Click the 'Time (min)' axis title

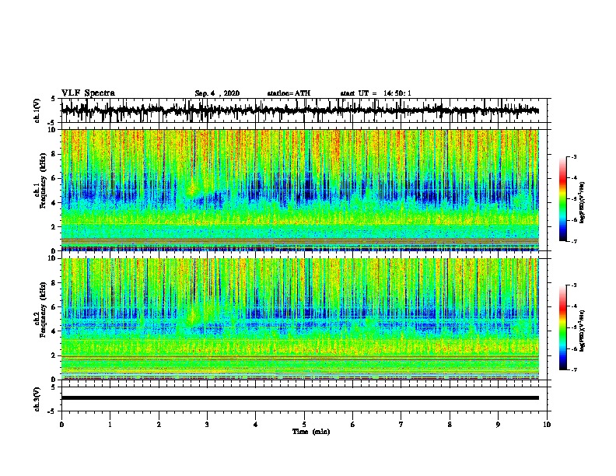(311, 431)
